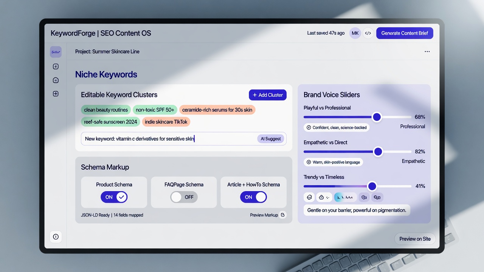The height and width of the screenshot is (272, 484).
Task: Click the 82% slider value
Action: [420, 152]
